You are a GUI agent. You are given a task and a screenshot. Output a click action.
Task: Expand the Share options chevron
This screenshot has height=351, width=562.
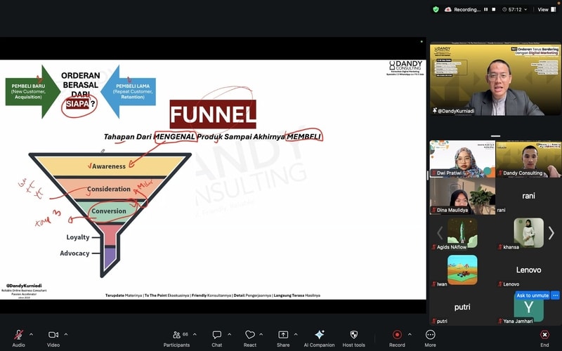(296, 334)
